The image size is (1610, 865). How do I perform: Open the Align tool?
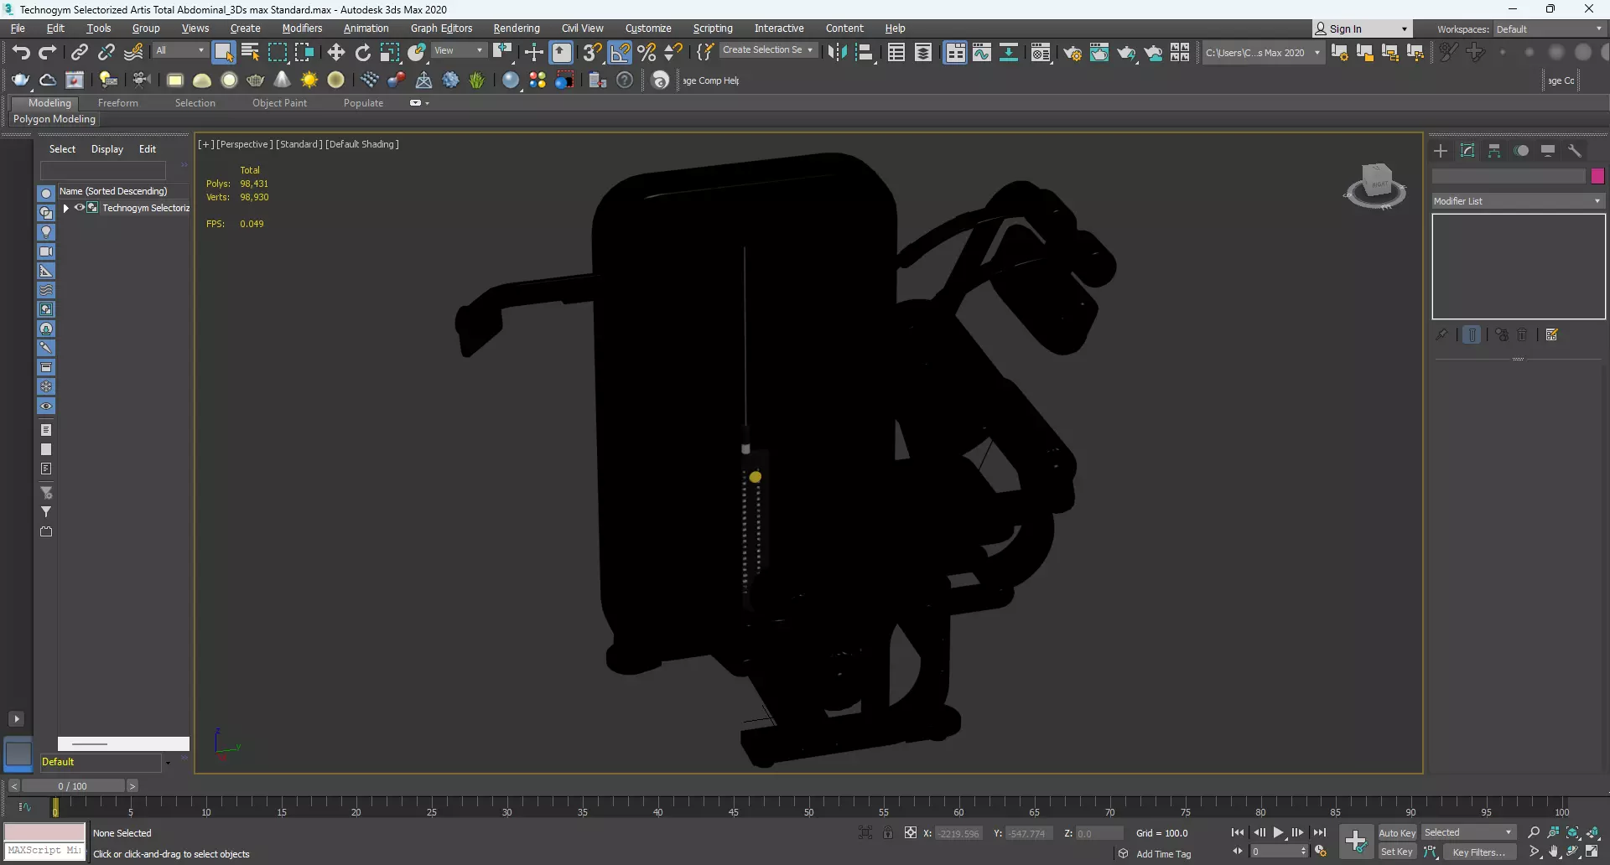[865, 52]
